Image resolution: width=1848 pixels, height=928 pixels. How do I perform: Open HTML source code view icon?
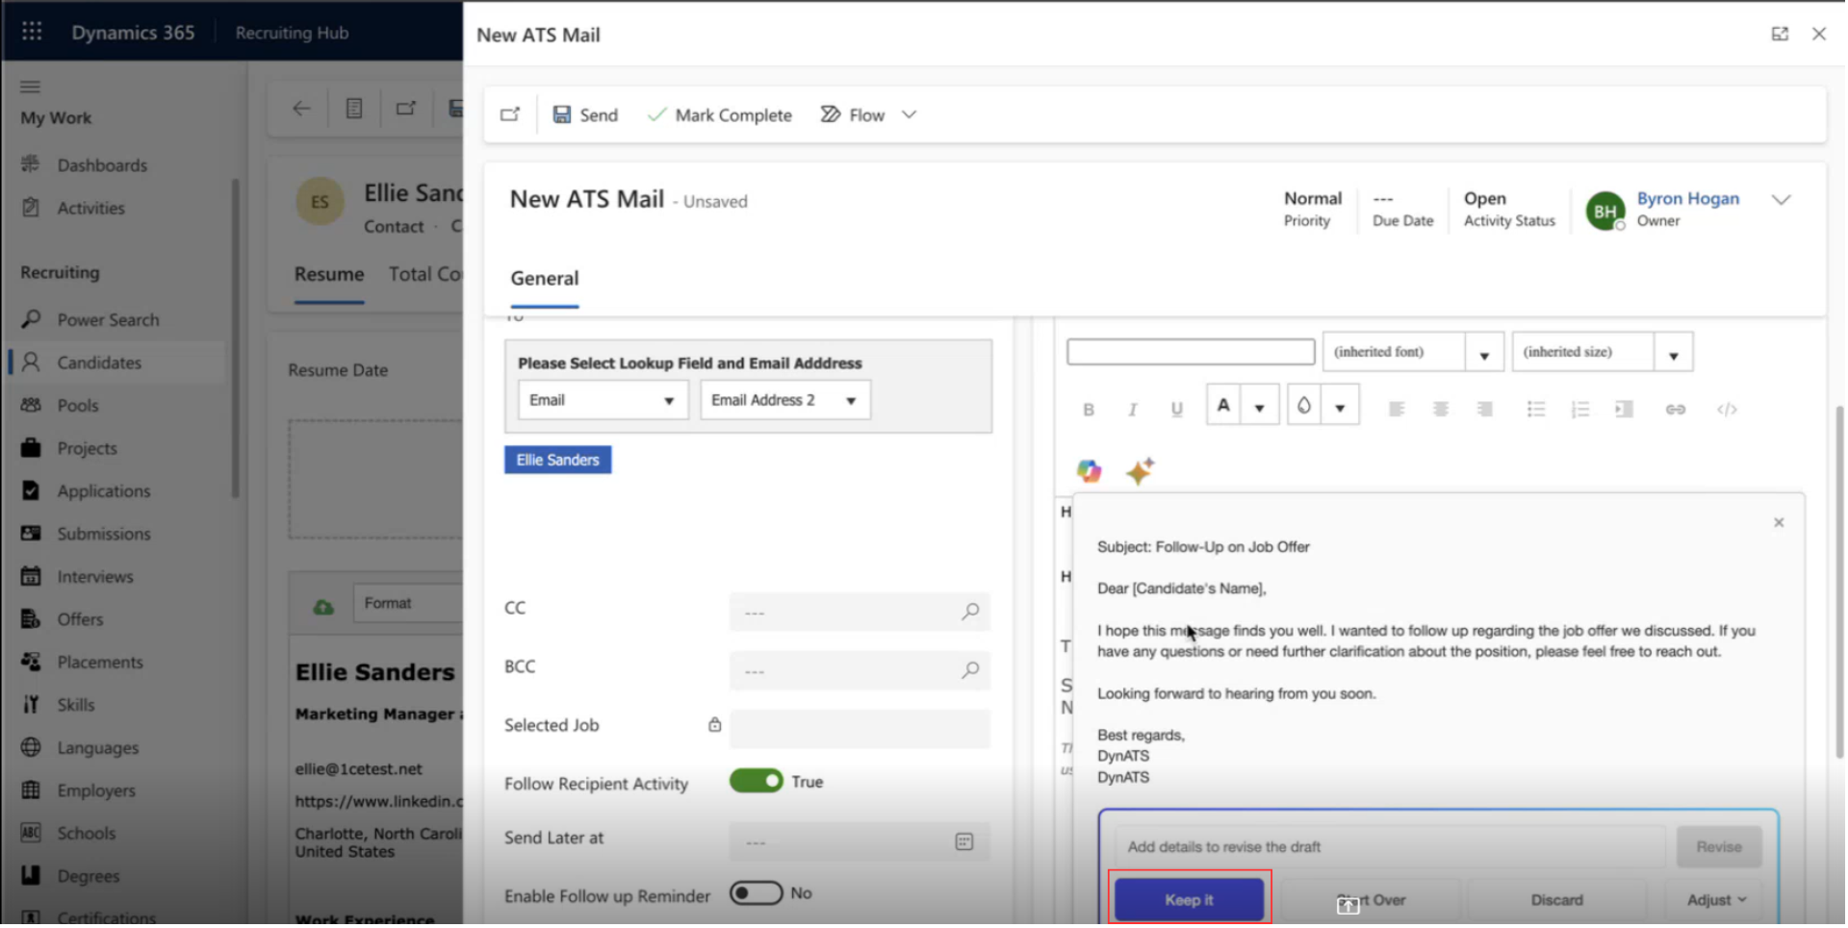(1727, 409)
